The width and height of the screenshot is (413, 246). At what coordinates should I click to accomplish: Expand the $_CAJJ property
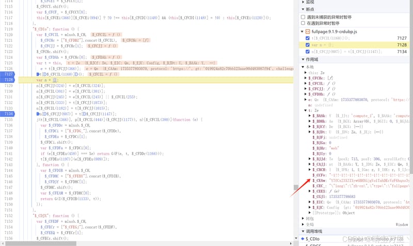tap(310, 165)
